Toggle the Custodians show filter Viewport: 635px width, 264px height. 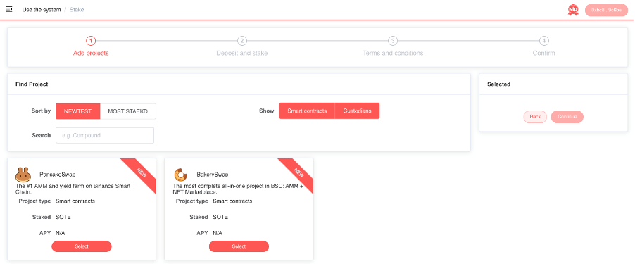pyautogui.click(x=357, y=111)
